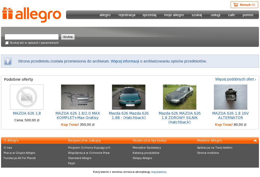This screenshot has height=177, width=260.
Task: Open 'PayU' footer link
Action: tap(72, 163)
